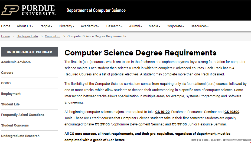Expand the Media dropdown menu
The width and height of the screenshot is (251, 143).
tap(155, 26)
